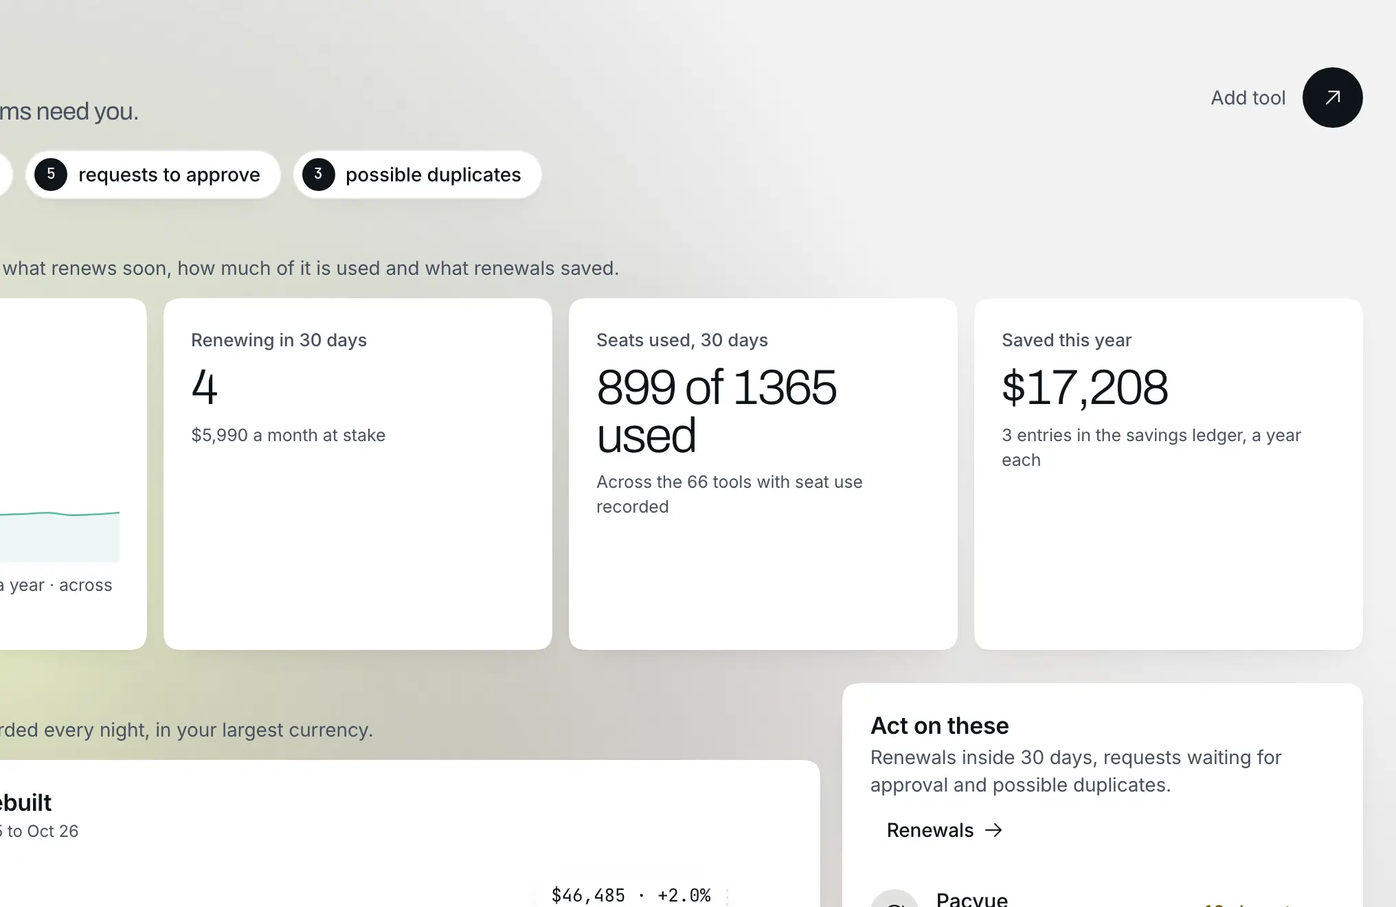Click the value 4 in Renewing card
The width and height of the screenshot is (1396, 907).
click(204, 388)
